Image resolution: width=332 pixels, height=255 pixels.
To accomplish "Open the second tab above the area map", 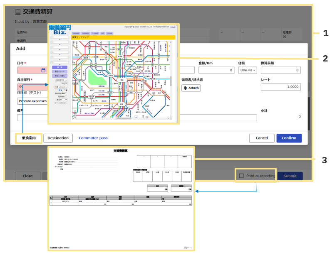I will point(86,33).
